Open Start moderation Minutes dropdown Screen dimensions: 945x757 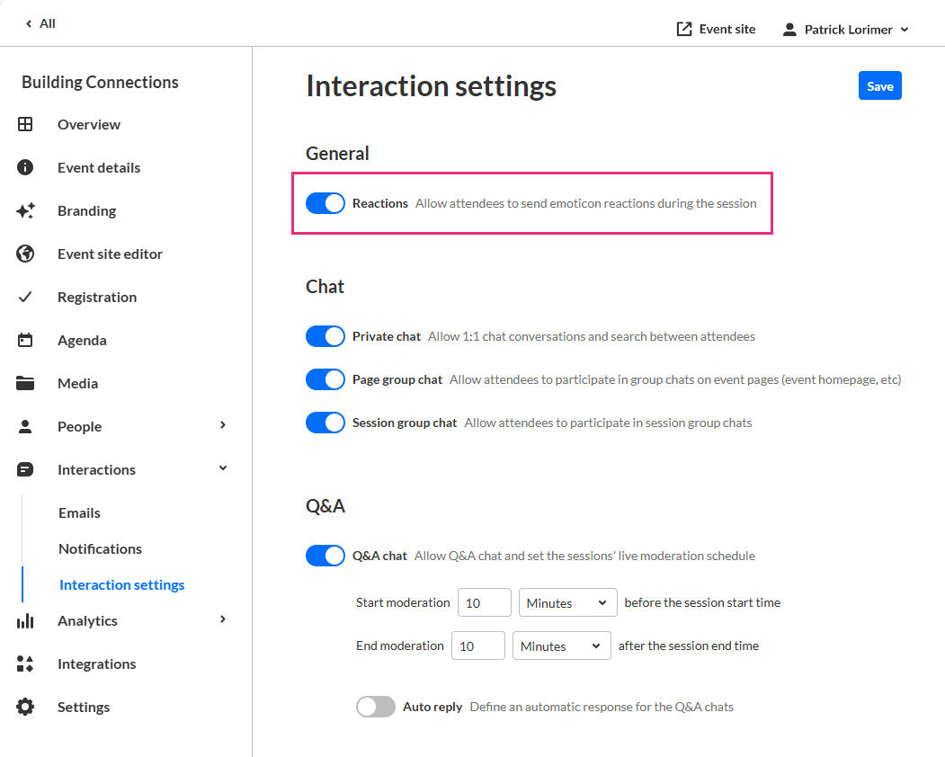click(567, 602)
